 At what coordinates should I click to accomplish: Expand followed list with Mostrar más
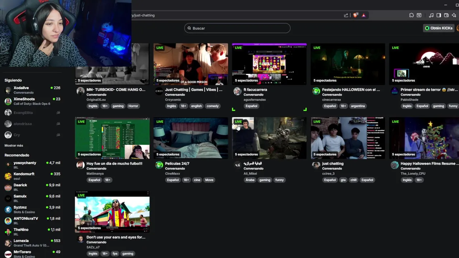(x=14, y=145)
